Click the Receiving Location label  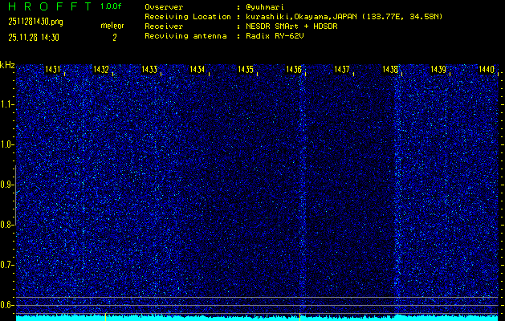188,17
